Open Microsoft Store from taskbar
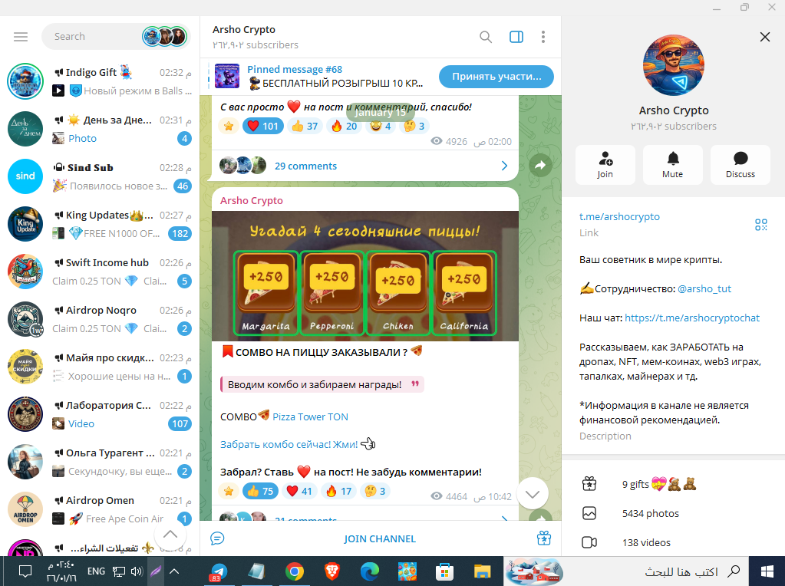Viewport: 785px width, 586px height. [x=444, y=571]
